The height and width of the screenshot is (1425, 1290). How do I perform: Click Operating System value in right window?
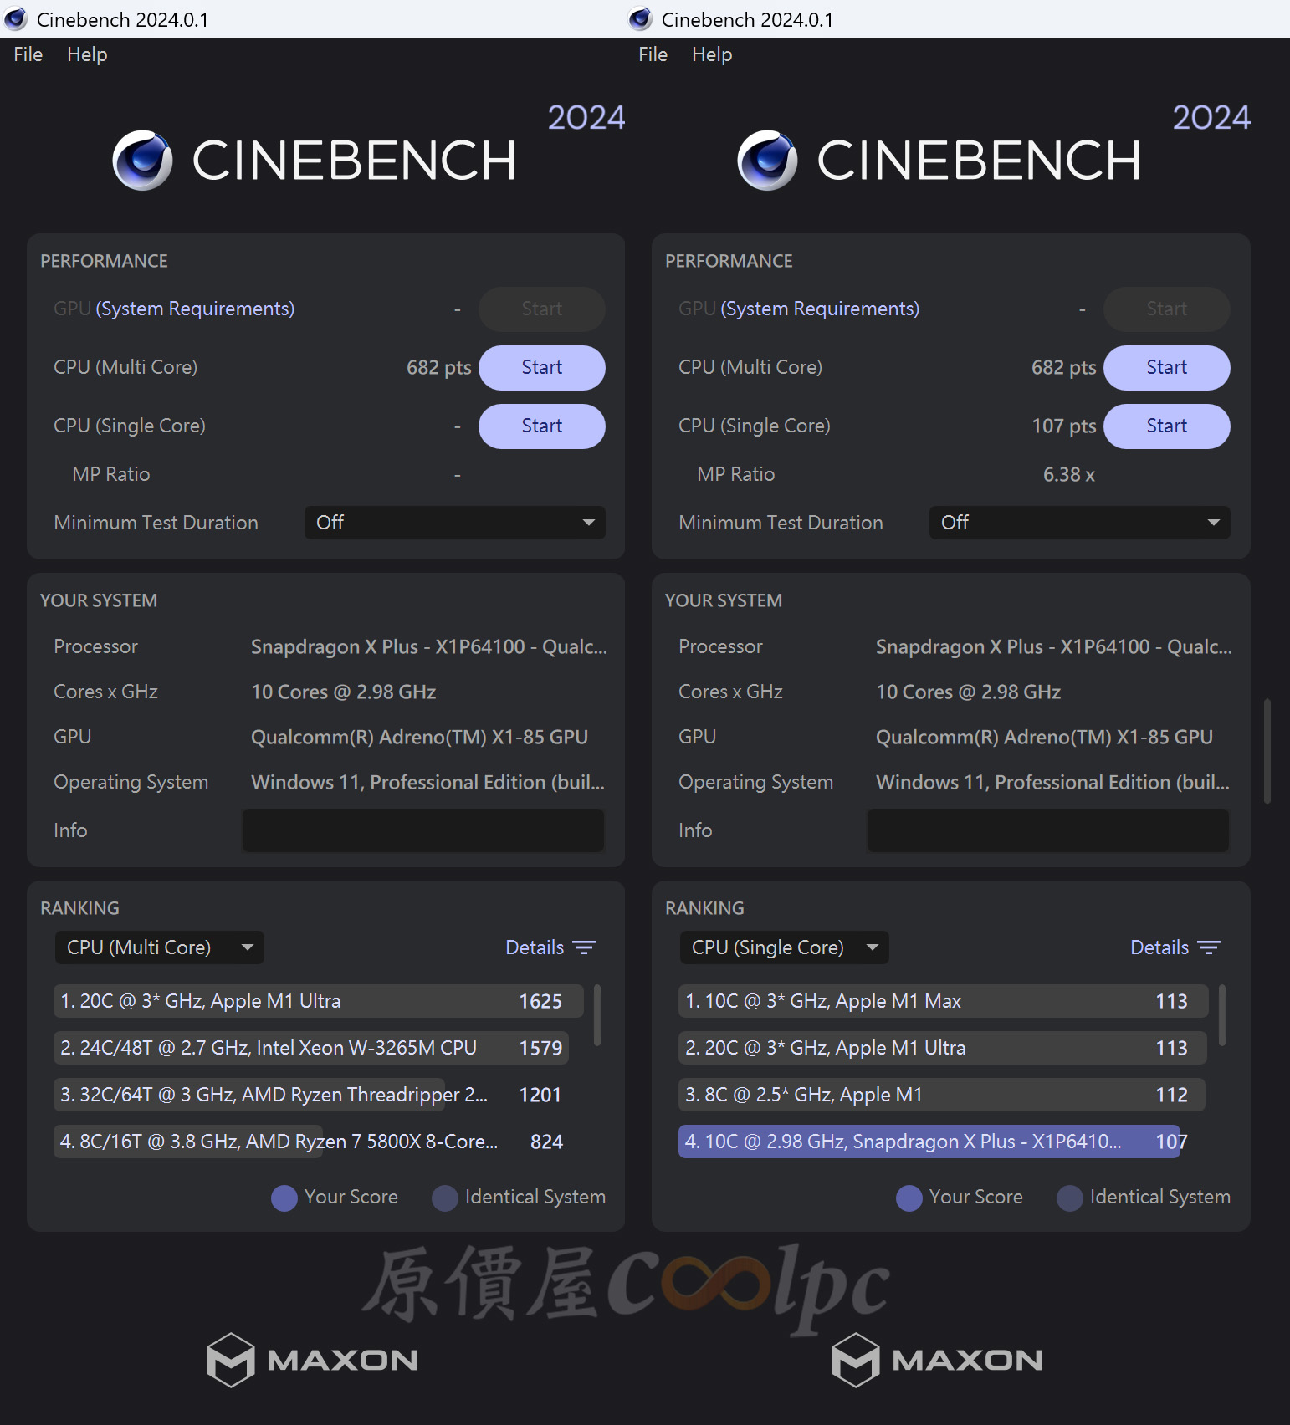[1052, 782]
